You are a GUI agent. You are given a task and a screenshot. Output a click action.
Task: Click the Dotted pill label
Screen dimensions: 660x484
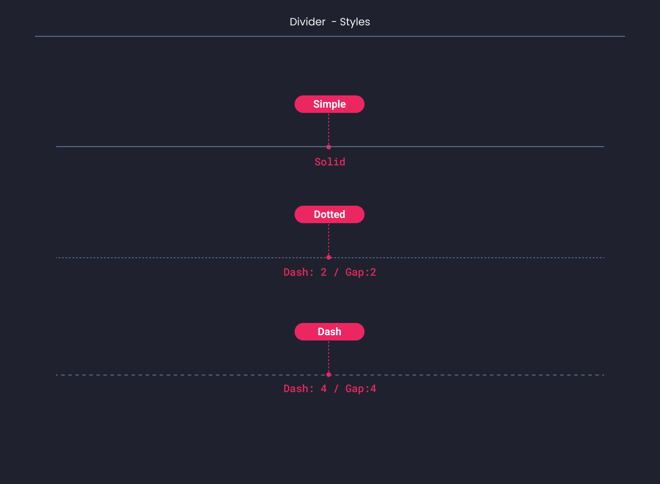pyautogui.click(x=330, y=214)
